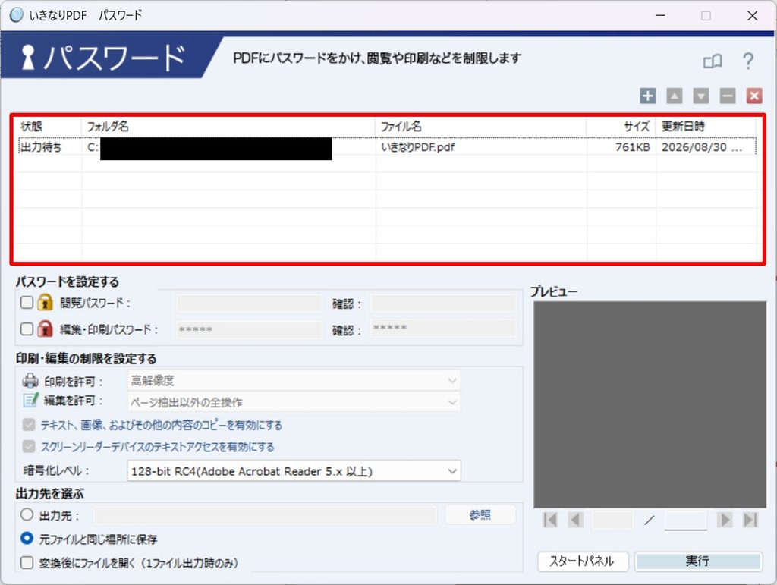The height and width of the screenshot is (585, 777).
Task: Enable the 閲覧パスワード checkbox
Action: (27, 302)
